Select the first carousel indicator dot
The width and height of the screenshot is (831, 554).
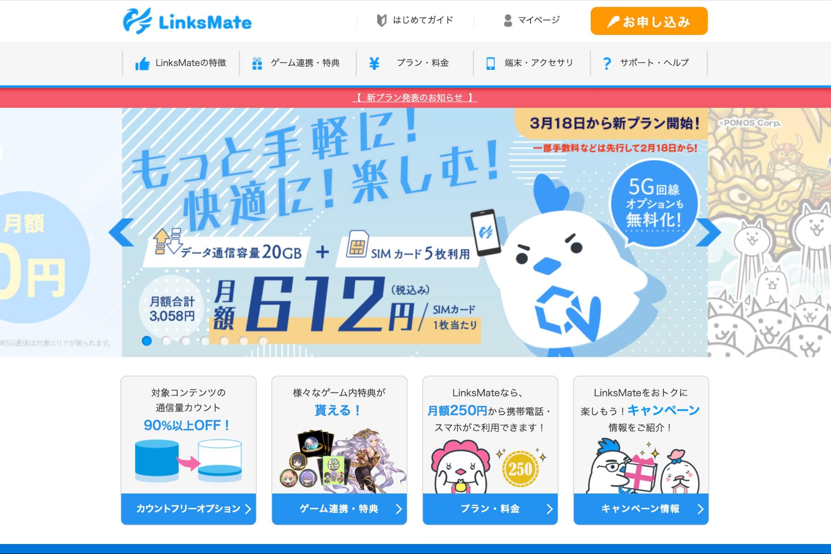(x=147, y=341)
